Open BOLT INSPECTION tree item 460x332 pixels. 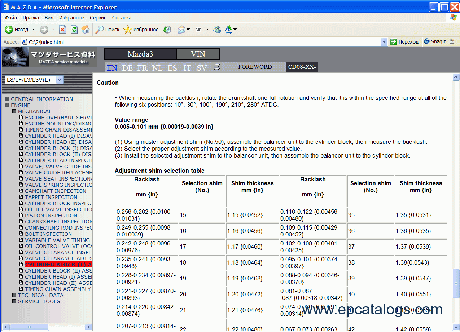[48, 234]
